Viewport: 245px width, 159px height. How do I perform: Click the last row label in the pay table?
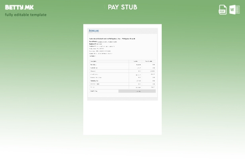click(x=94, y=91)
